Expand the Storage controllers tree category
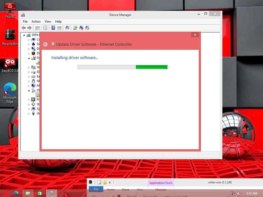The width and height of the screenshot is (263, 197). click(29, 104)
